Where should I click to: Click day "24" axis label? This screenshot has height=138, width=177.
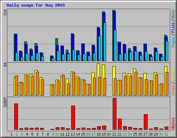pyautogui.click(x=130, y=134)
